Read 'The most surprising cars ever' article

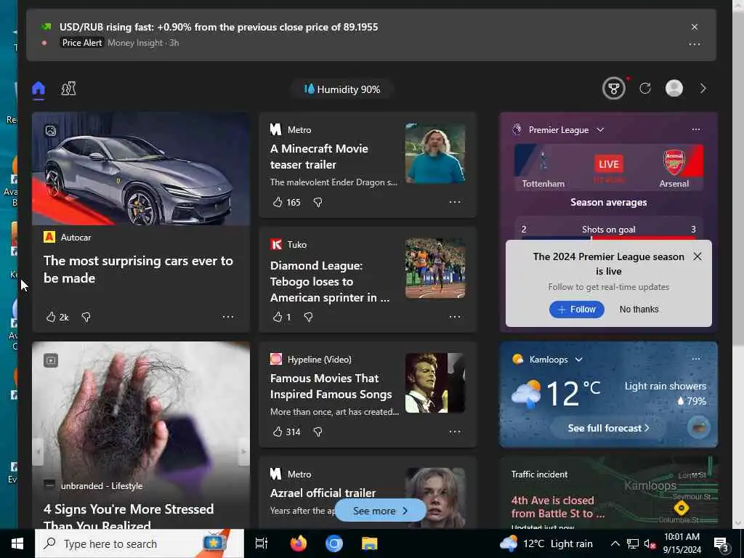(138, 270)
